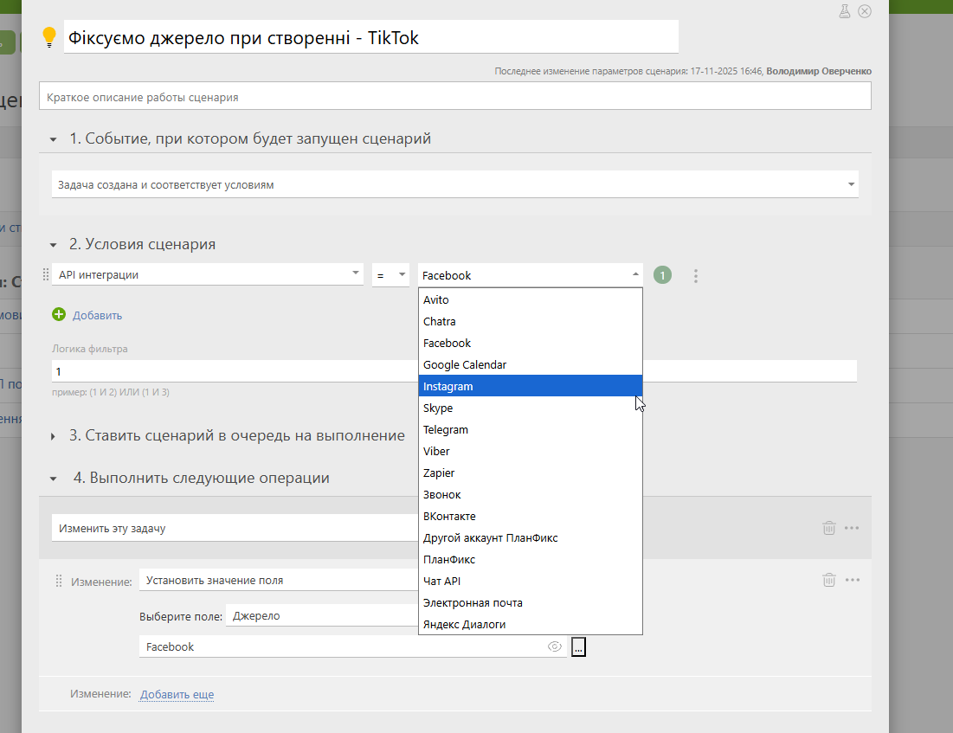The height and width of the screenshot is (733, 953).
Task: Click the lightbulb scenario icon
Action: [x=49, y=37]
